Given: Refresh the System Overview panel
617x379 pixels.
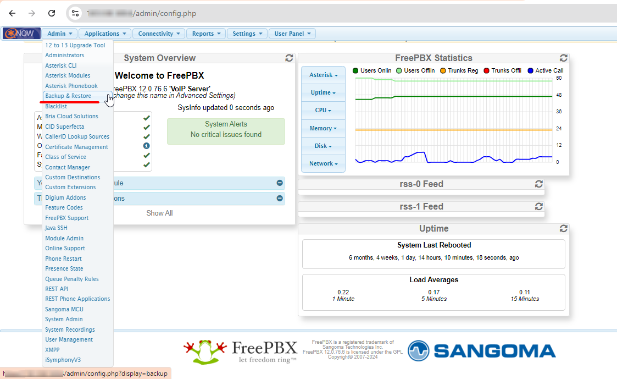Looking at the screenshot, I should 289,58.
